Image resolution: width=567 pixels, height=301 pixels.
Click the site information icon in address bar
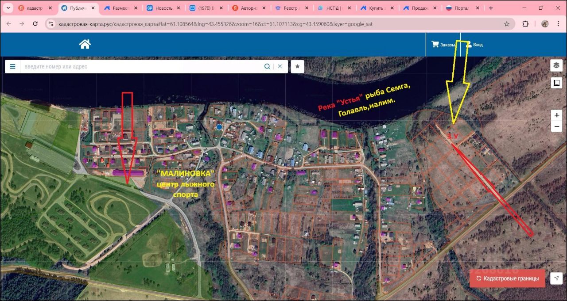(51, 24)
